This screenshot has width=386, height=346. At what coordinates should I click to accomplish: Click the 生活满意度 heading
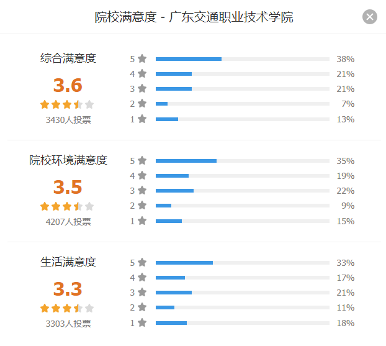click(68, 262)
